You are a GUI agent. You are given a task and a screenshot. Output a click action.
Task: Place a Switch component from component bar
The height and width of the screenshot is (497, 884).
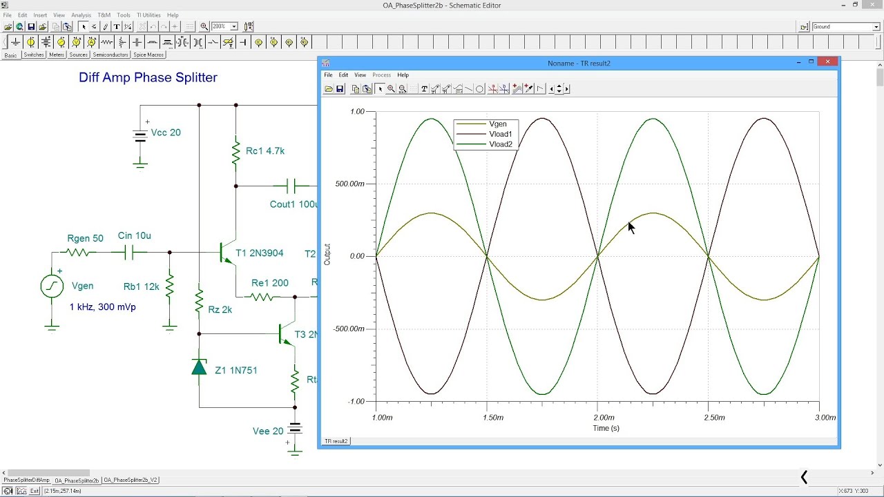[213, 42]
